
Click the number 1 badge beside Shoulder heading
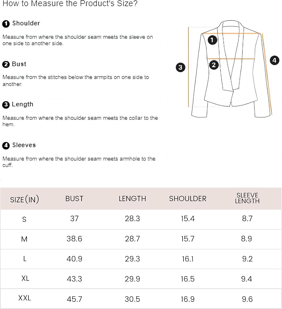point(6,24)
